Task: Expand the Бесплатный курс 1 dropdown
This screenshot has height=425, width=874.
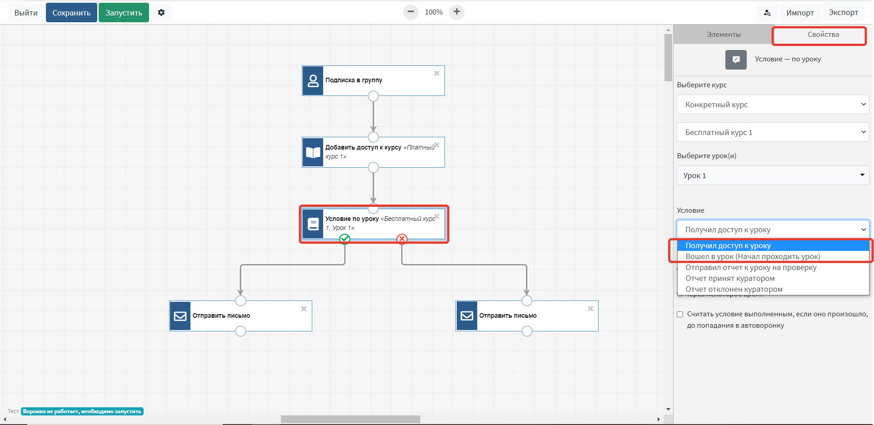Action: coord(773,132)
